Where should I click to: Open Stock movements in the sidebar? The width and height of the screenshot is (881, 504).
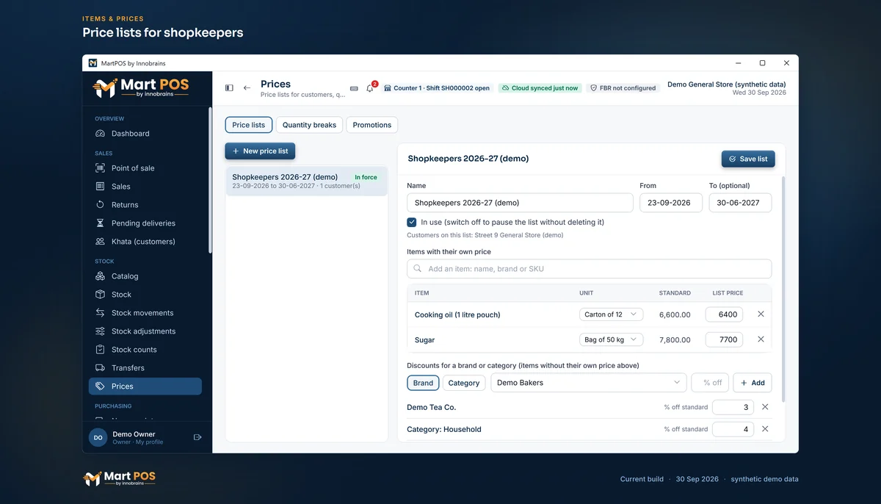pos(145,313)
